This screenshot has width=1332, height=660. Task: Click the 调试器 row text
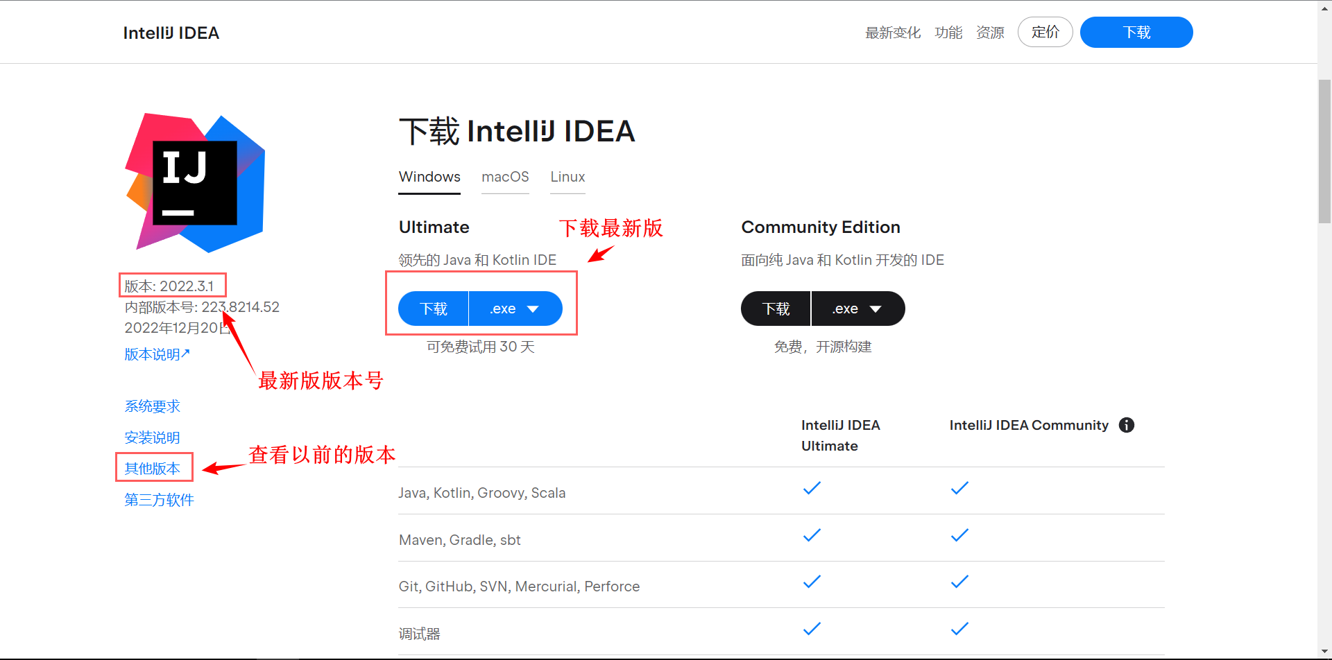[x=420, y=634]
